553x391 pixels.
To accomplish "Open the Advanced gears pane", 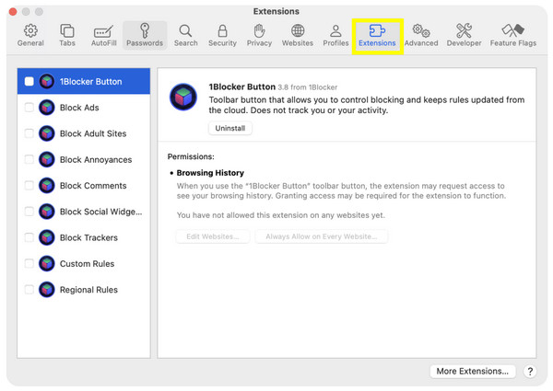I will point(421,35).
